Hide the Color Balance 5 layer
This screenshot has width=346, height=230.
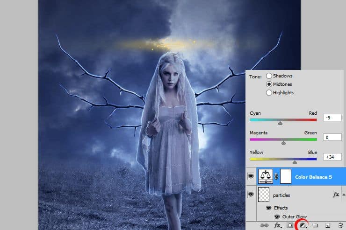click(250, 177)
